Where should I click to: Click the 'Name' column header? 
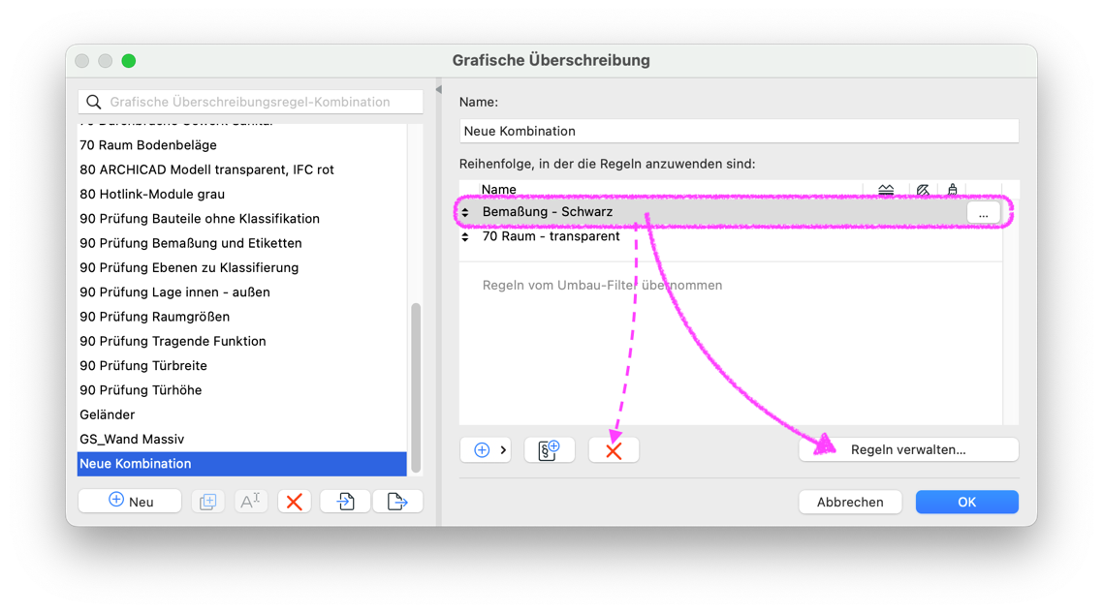pos(499,189)
